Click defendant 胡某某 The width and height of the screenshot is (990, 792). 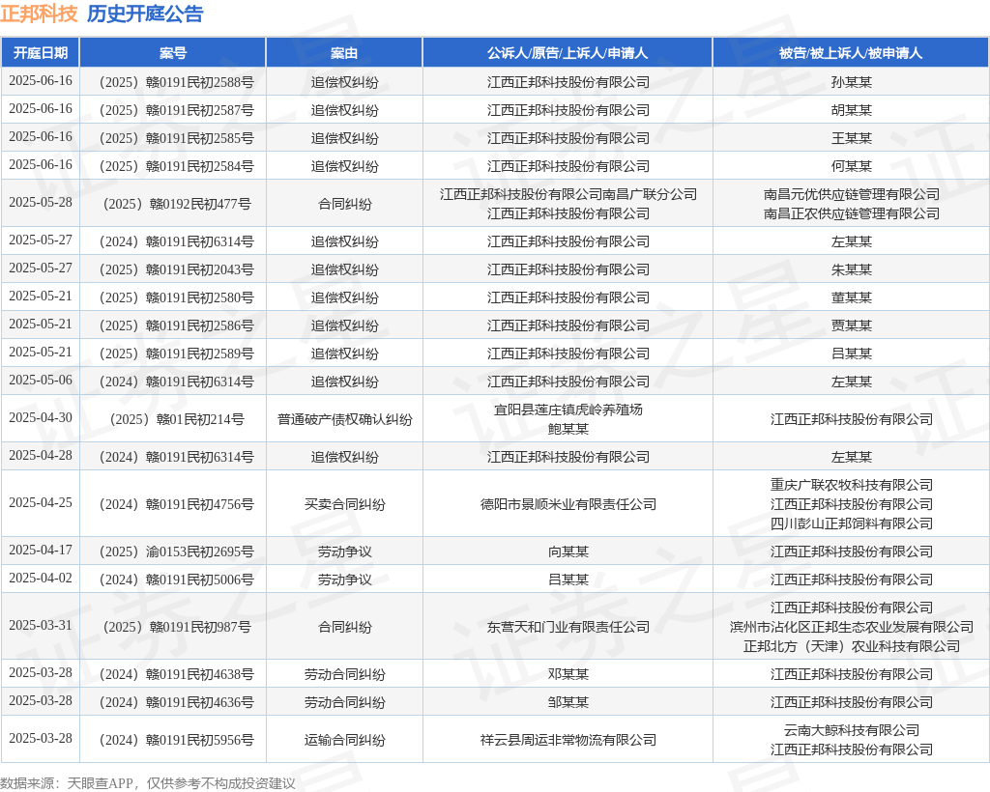click(851, 110)
